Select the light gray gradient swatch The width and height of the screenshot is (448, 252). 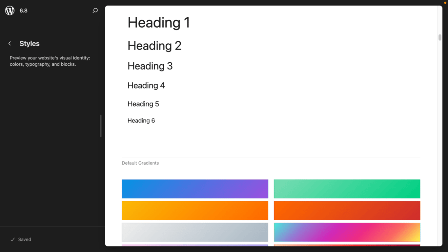tap(195, 232)
